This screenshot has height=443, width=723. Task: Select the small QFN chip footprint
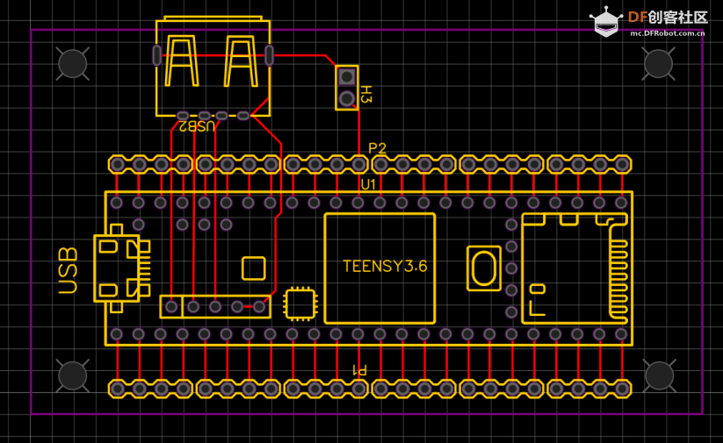300,304
